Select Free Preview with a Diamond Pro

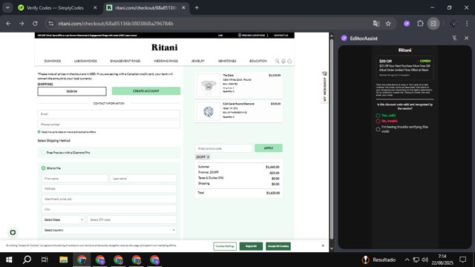click(43, 153)
